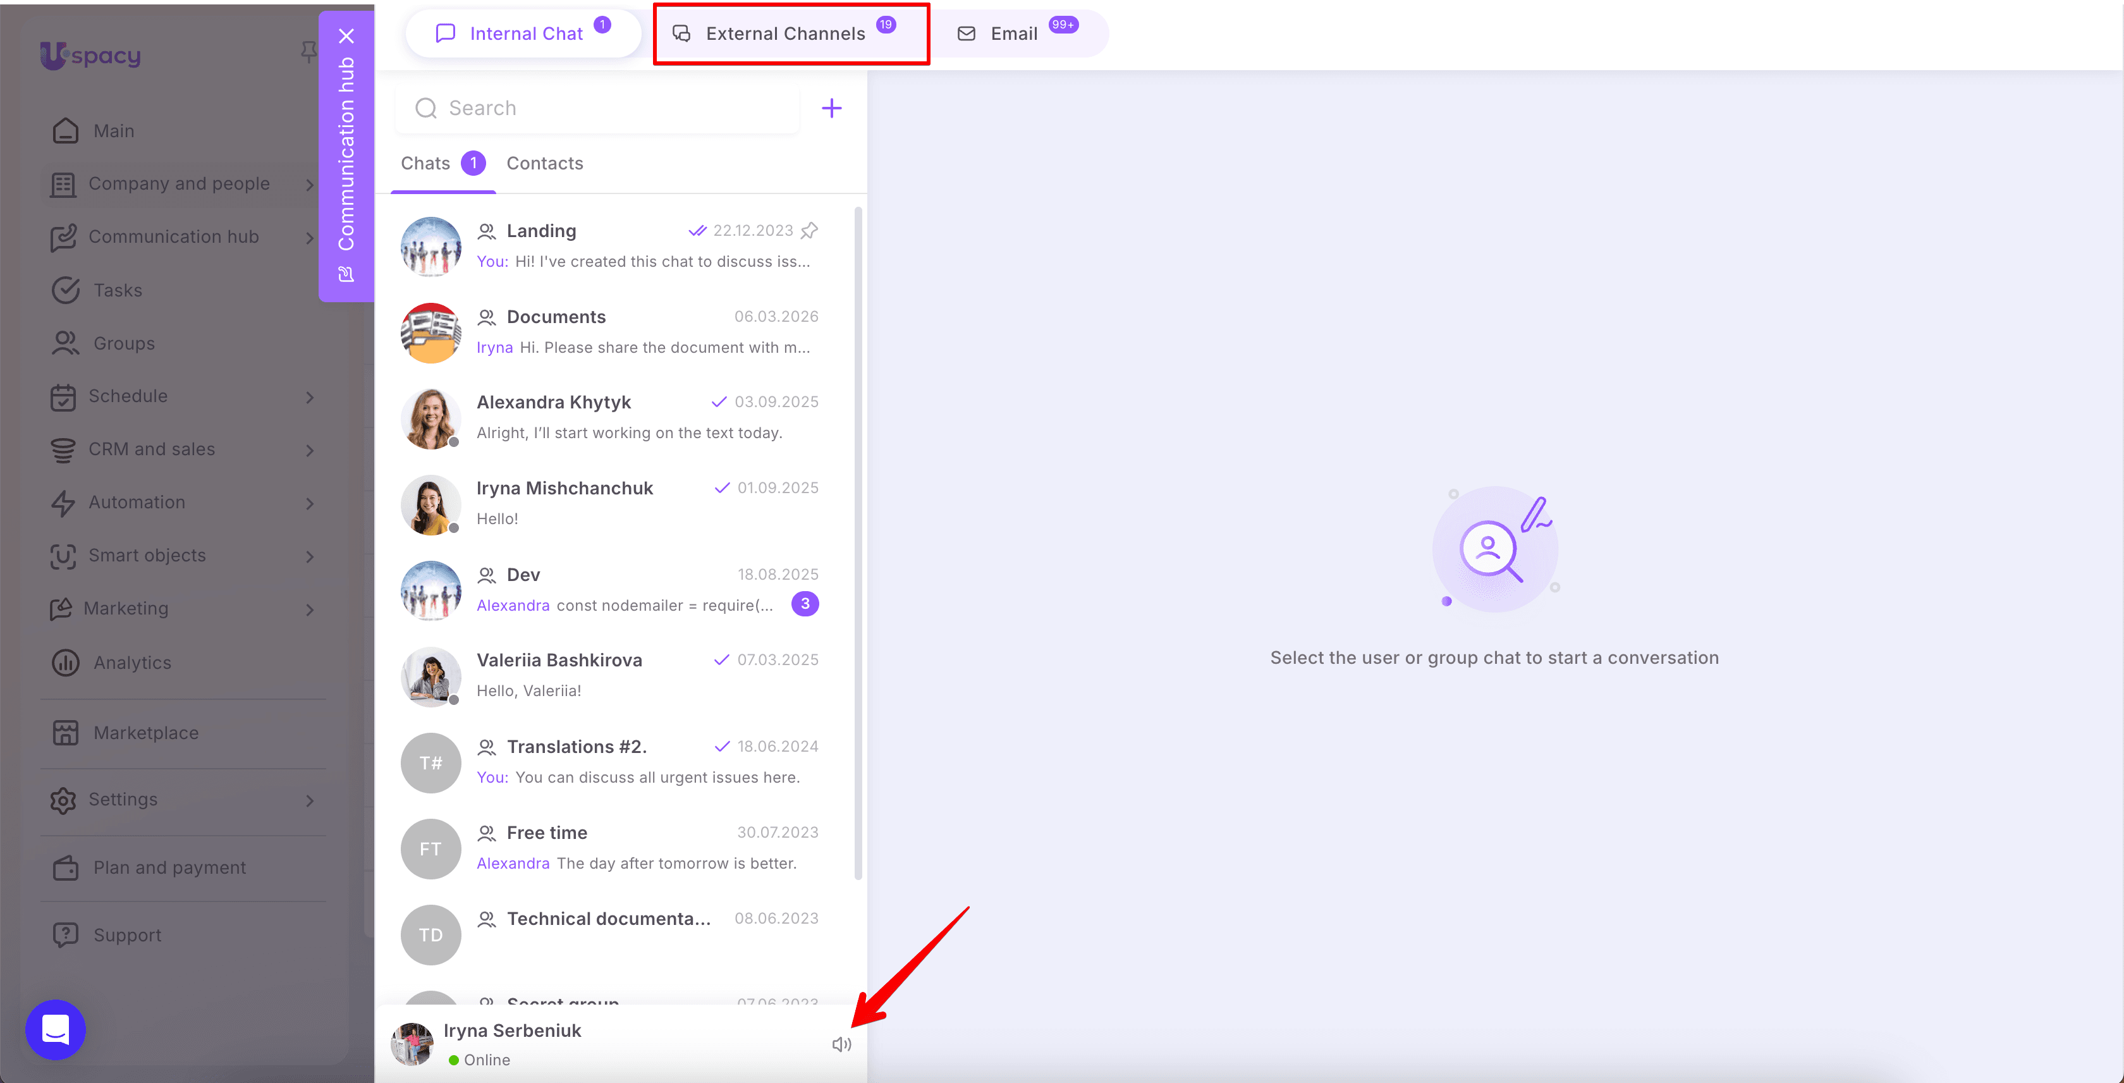Select the Chats tab
The height and width of the screenshot is (1083, 2124).
pos(442,163)
